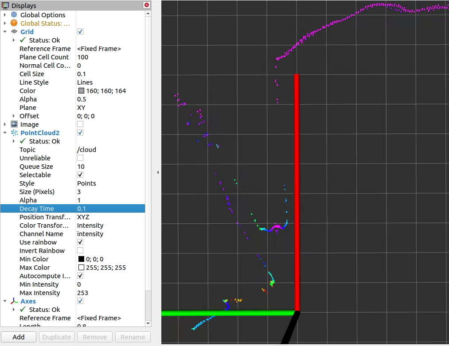Click the Grid display icon

tap(14, 32)
